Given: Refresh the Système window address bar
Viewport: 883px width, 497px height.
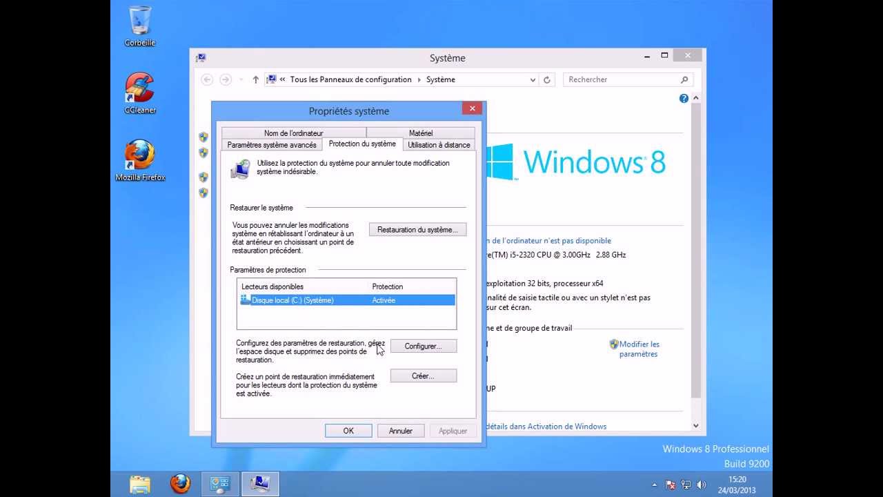Looking at the screenshot, I should pyautogui.click(x=547, y=80).
